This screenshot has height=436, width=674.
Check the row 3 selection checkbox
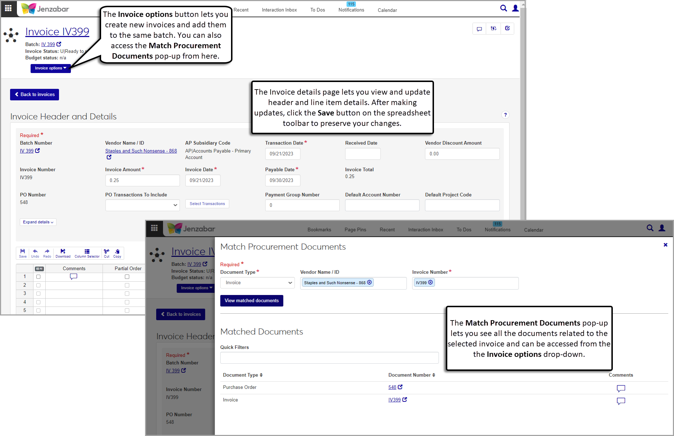click(39, 294)
